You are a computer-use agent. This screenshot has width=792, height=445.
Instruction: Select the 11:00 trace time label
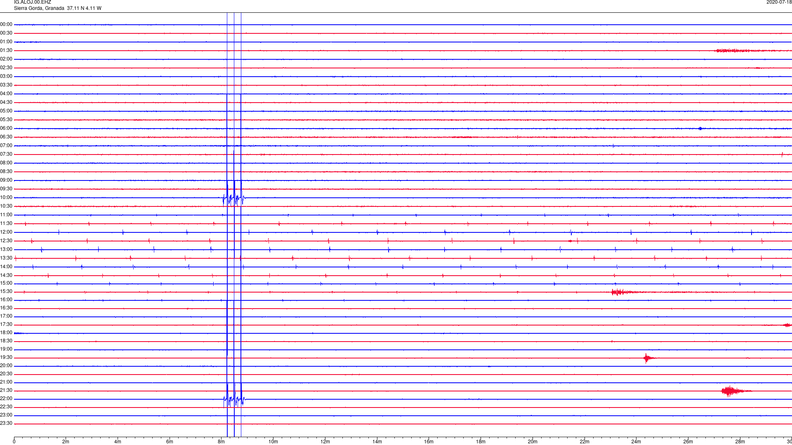[x=6, y=215]
